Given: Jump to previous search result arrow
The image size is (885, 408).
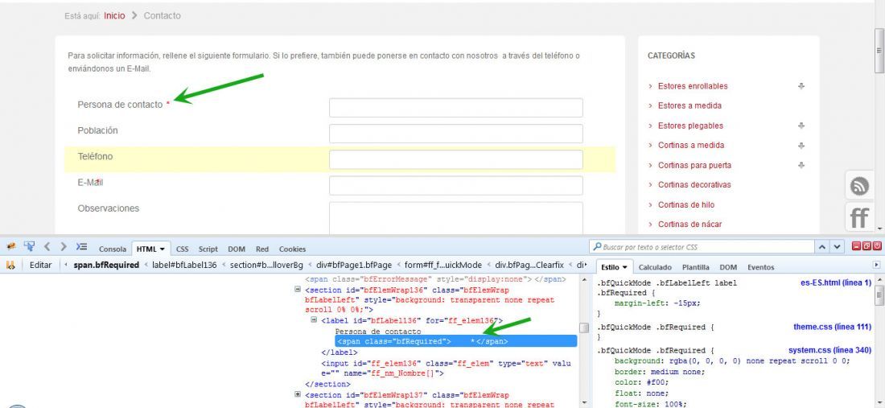Looking at the screenshot, I should click(x=823, y=246).
